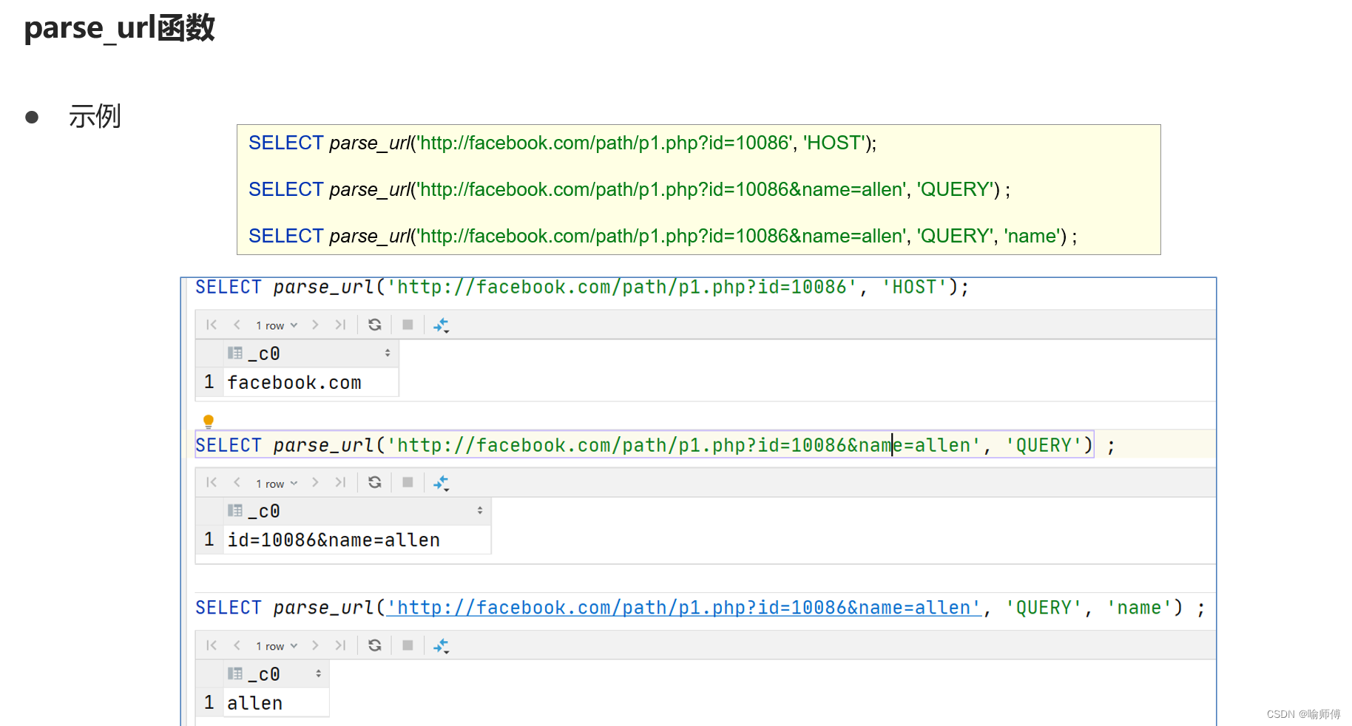
Task: Click 'HOST' string in editor query
Action: point(914,287)
